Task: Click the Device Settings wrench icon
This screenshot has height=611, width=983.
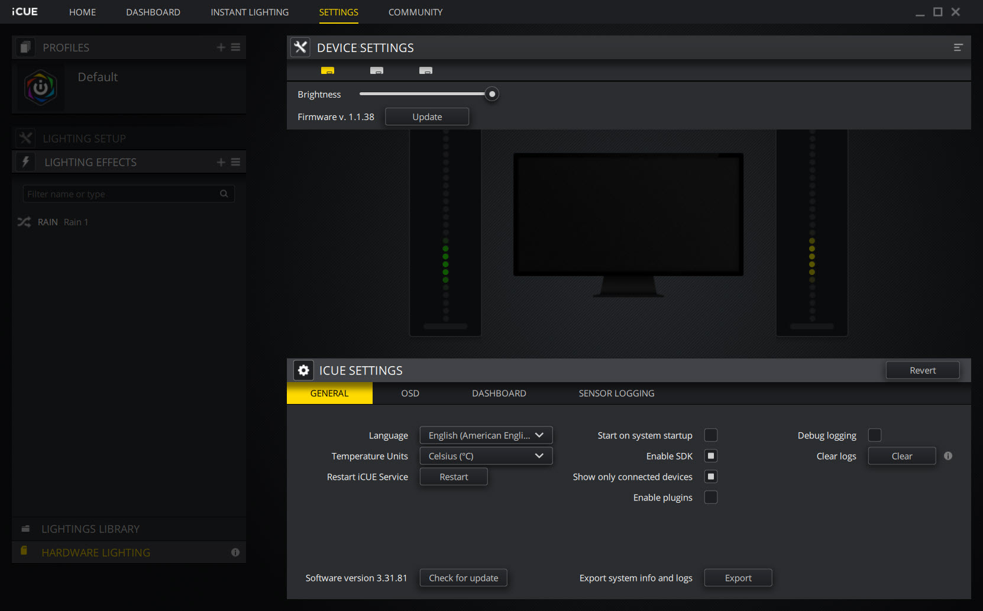Action: point(300,47)
